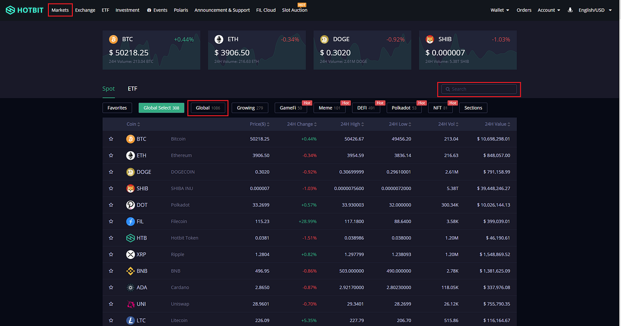
Task: Open the Account dropdown
Action: pos(549,10)
